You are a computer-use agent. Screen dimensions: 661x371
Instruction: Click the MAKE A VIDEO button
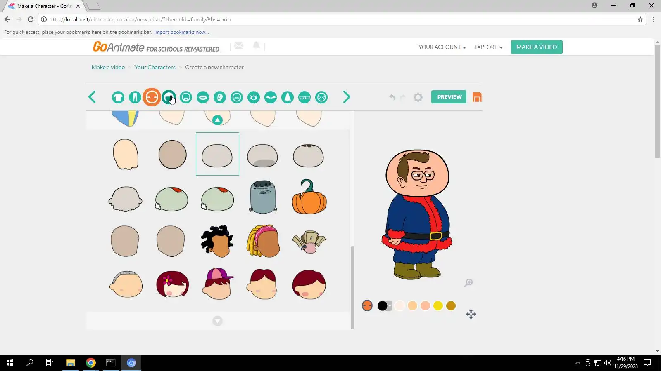click(x=537, y=47)
